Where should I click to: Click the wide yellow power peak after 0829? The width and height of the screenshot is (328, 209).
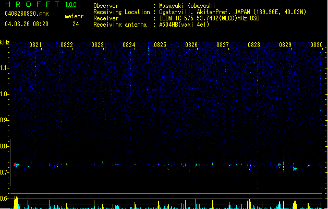tap(295, 205)
